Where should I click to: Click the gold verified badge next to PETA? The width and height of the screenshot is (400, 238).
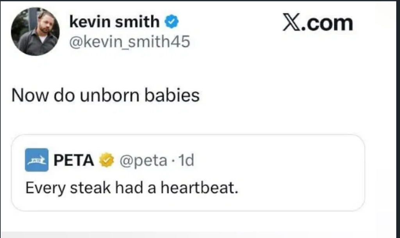coord(105,160)
